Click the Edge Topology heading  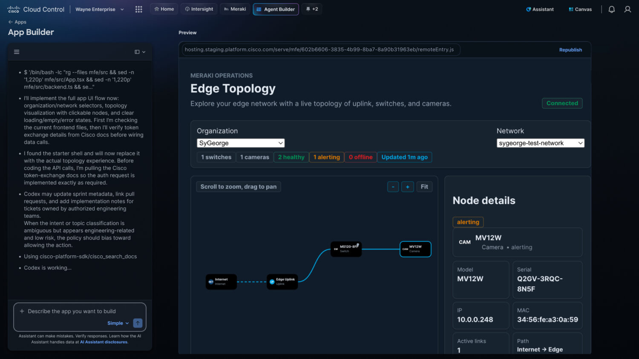233,88
